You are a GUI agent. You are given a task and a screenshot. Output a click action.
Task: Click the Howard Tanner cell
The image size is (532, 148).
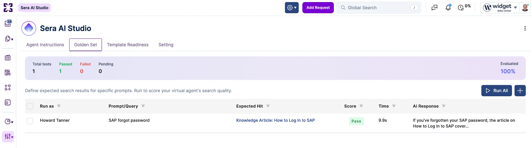click(55, 120)
